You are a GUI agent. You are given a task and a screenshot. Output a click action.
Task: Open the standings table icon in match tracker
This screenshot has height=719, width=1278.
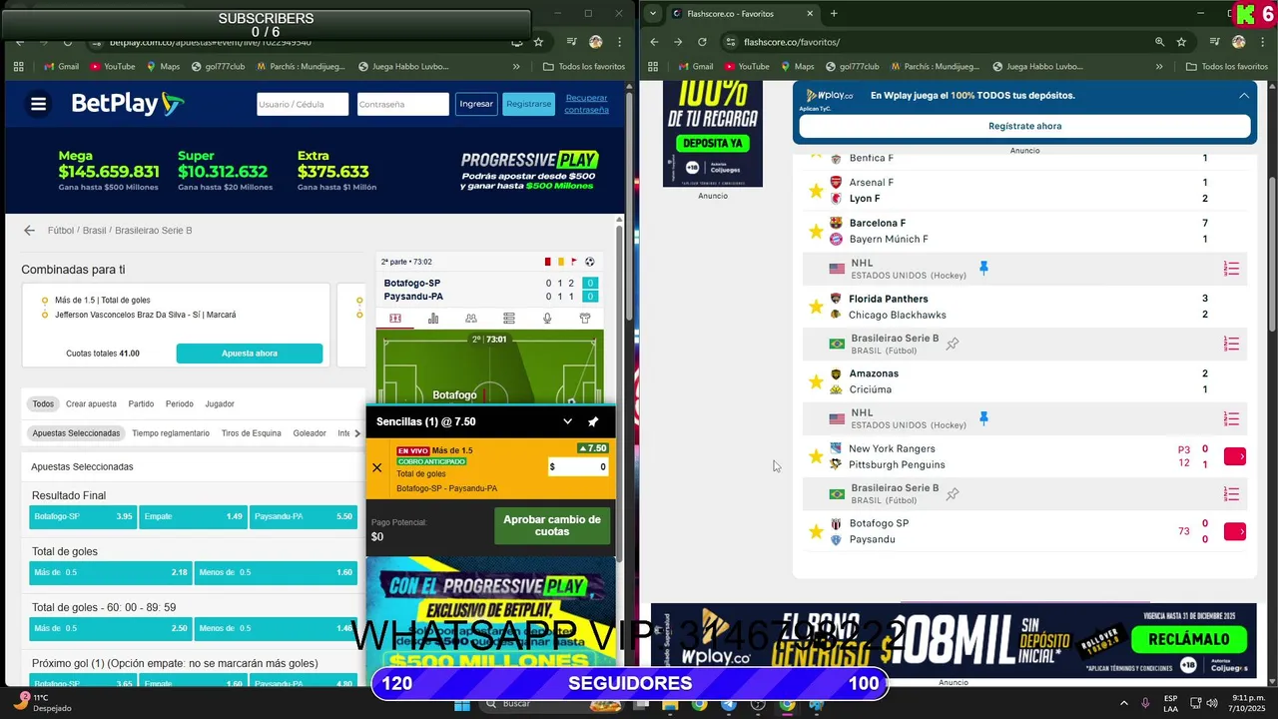point(509,318)
